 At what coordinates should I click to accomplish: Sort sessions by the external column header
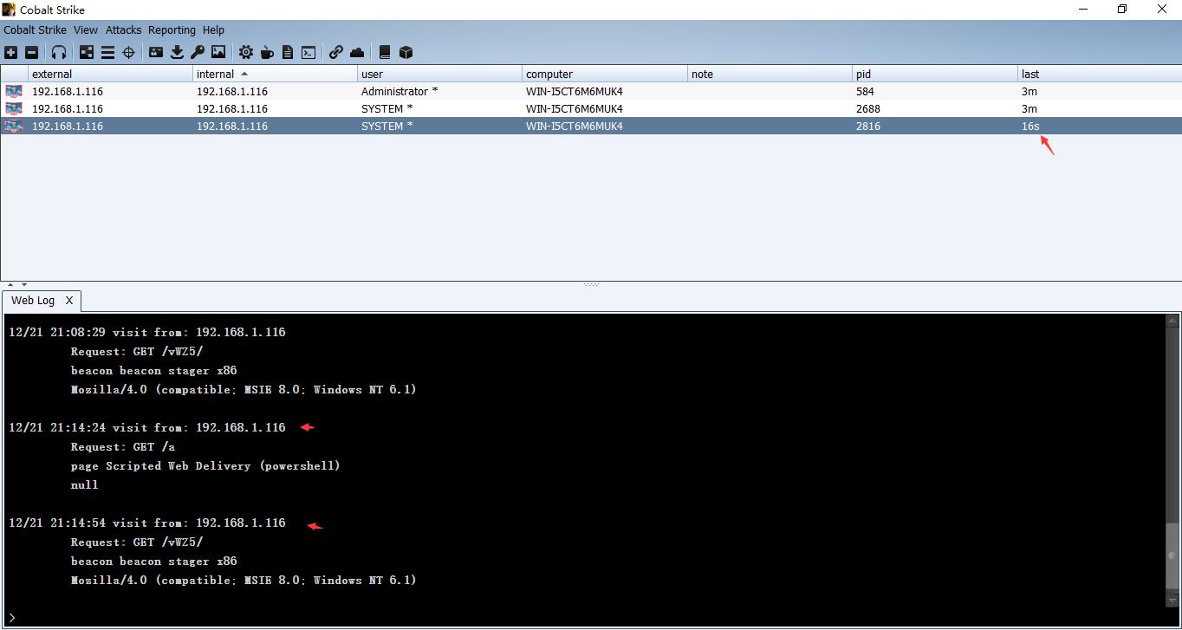[110, 74]
